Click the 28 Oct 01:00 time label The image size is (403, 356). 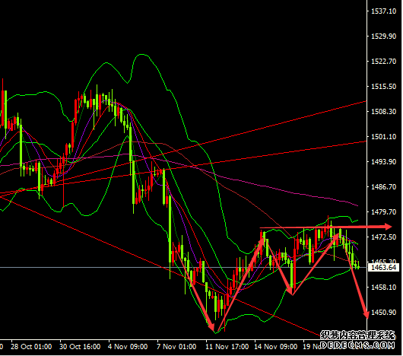coord(31,347)
